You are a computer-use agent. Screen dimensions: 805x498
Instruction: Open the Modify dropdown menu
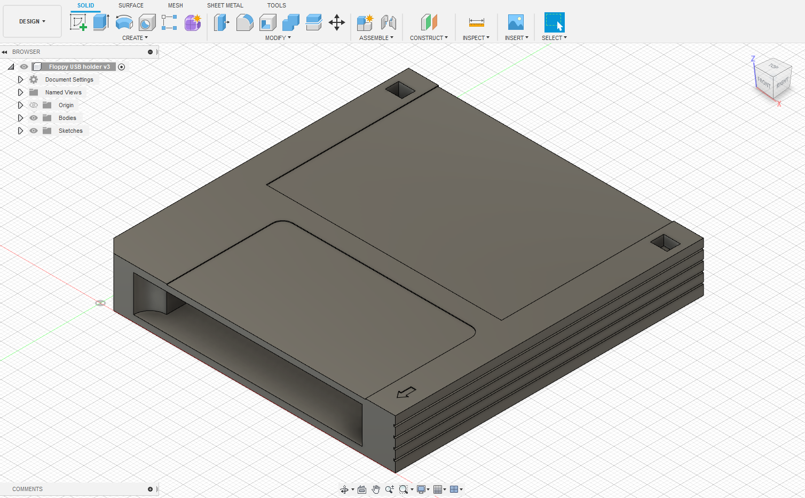pos(278,38)
